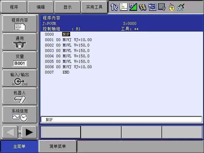
Task: Open the 编辑 (edit) menu
Action: [40, 7]
